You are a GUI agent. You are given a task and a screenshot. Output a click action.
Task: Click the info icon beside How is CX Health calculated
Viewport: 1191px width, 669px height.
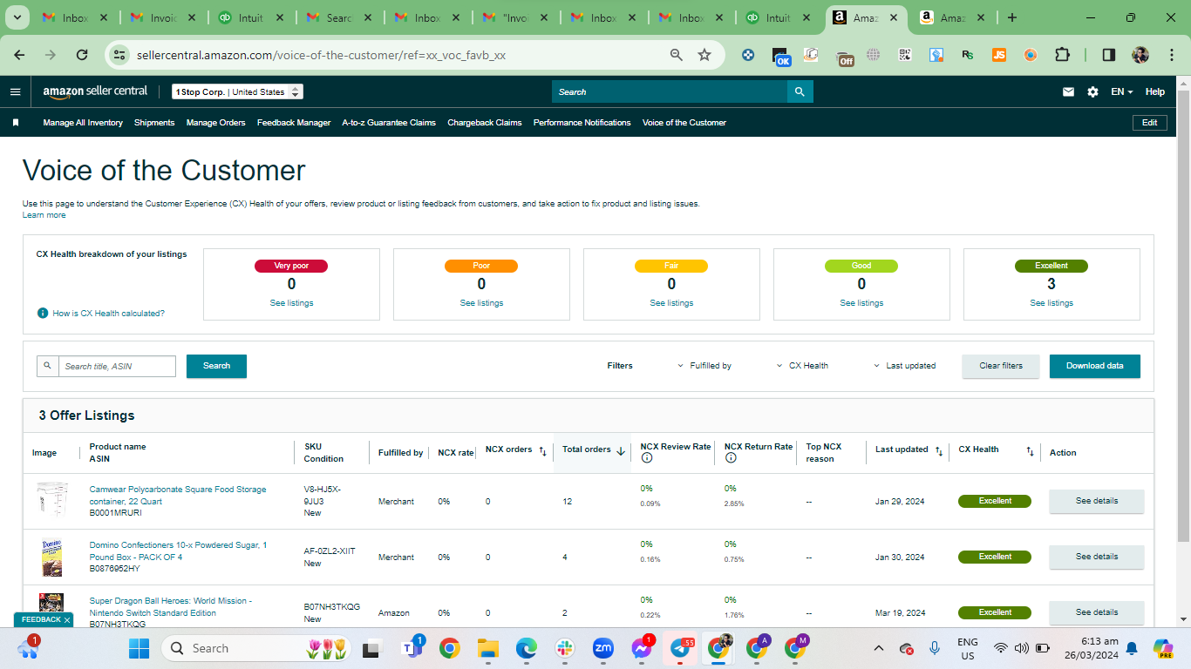[x=43, y=313]
